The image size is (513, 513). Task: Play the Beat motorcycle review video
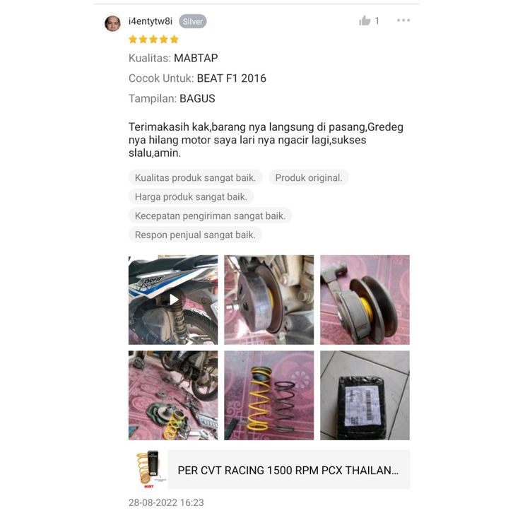tap(173, 300)
